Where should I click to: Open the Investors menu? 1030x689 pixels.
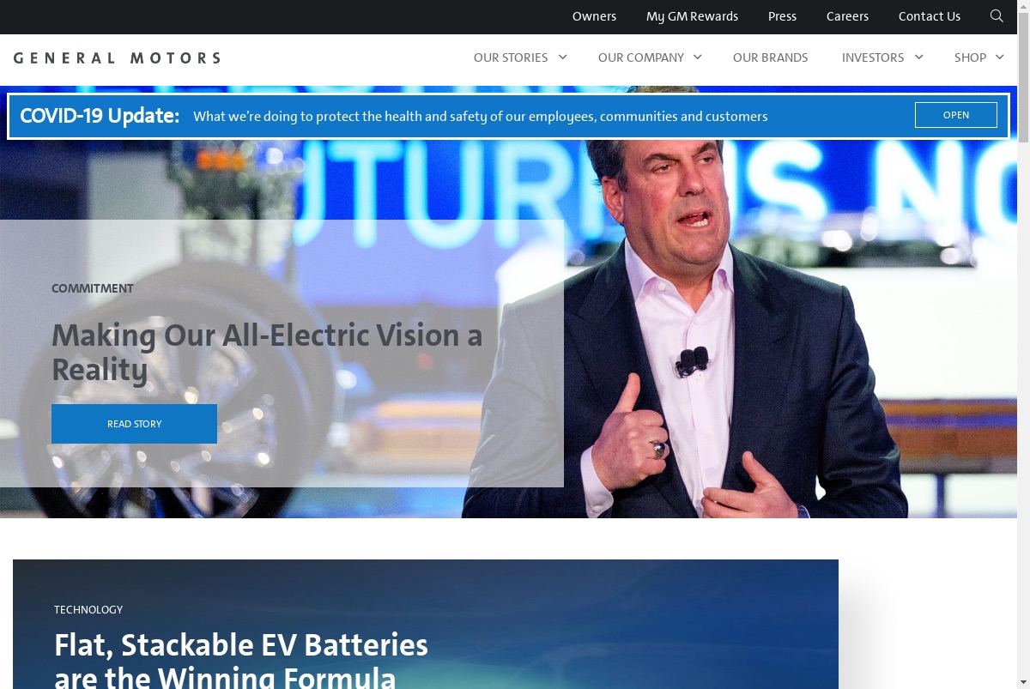point(873,57)
